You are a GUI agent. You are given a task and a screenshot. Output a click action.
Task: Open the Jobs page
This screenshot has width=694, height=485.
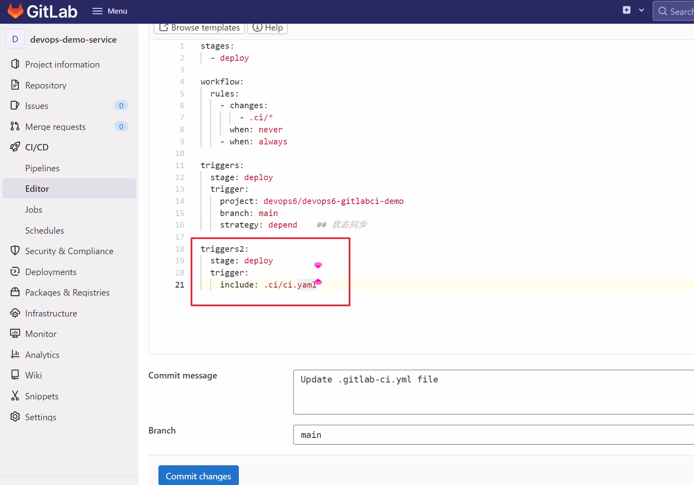pyautogui.click(x=33, y=210)
